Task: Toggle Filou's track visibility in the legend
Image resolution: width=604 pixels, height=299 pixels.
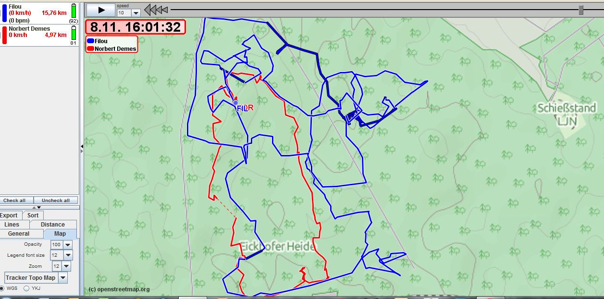Action: pos(100,41)
